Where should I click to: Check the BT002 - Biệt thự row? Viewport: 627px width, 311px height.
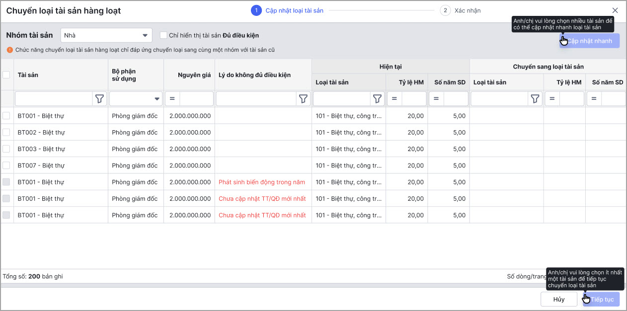point(6,132)
